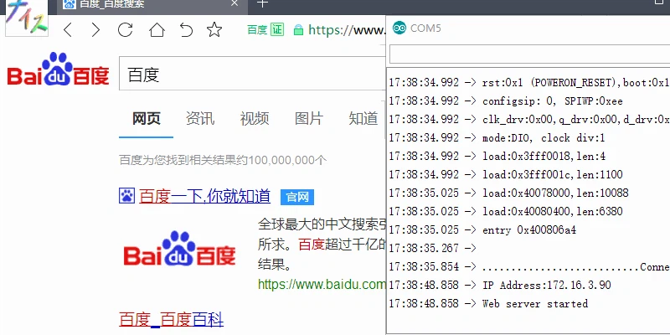Viewport: 670px width, 335px height.
Task: Bookmark page with the star icon
Action: coord(214,29)
